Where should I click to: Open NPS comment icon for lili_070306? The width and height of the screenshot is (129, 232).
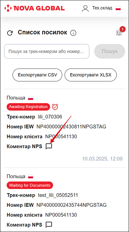pyautogui.click(x=49, y=147)
